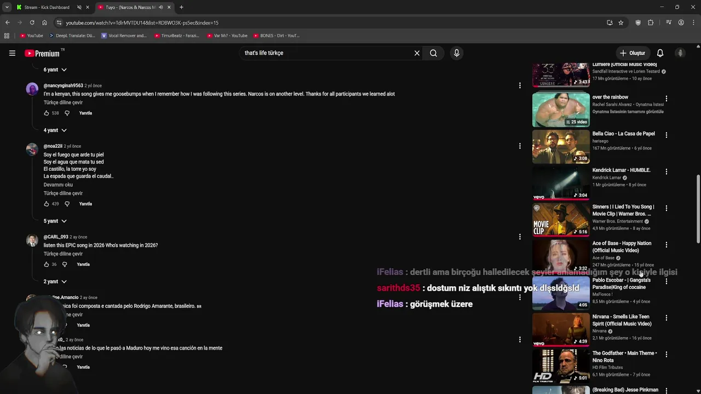Clear the search box with the X
Image resolution: width=701 pixels, height=394 pixels.
[x=417, y=53]
